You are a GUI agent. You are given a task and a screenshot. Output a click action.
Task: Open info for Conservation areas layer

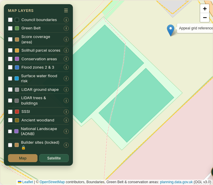pos(66,59)
